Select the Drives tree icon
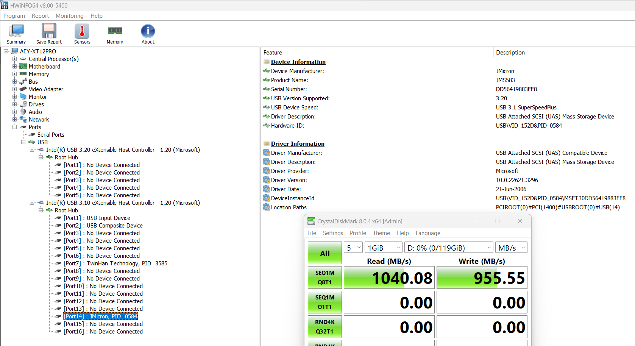Screen dimensions: 635x346 click(23, 104)
